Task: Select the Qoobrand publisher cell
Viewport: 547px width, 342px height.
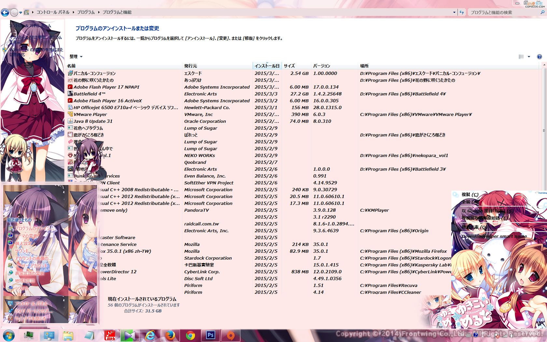Action: pyautogui.click(x=195, y=162)
